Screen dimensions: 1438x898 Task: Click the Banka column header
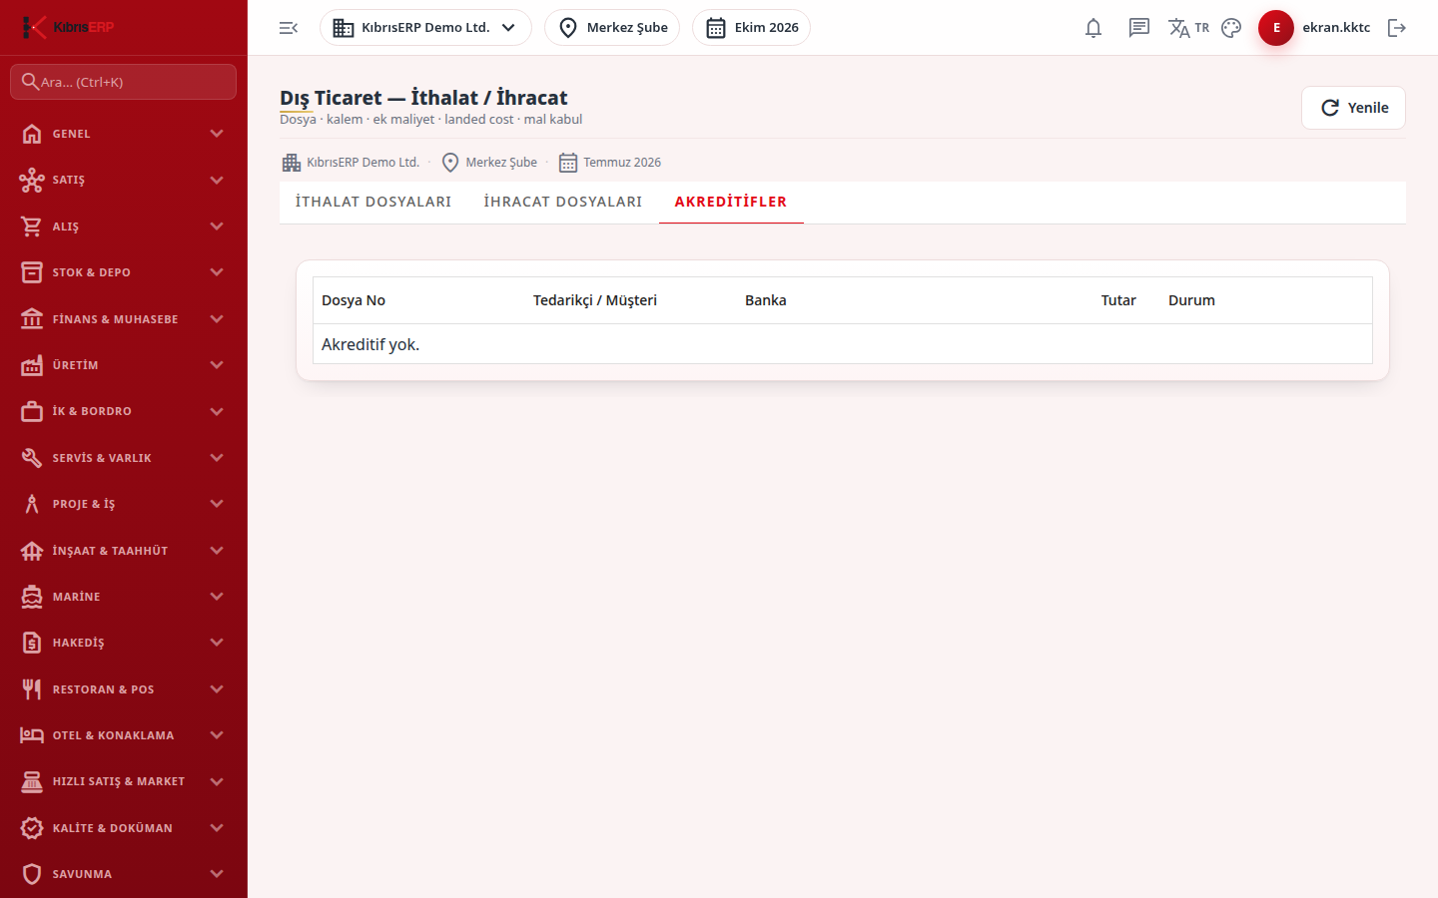pyautogui.click(x=766, y=300)
